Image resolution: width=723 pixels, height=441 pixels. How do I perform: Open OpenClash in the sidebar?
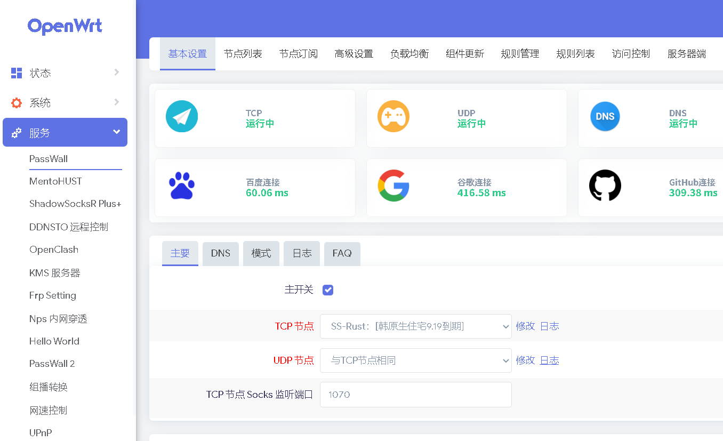[x=54, y=250]
